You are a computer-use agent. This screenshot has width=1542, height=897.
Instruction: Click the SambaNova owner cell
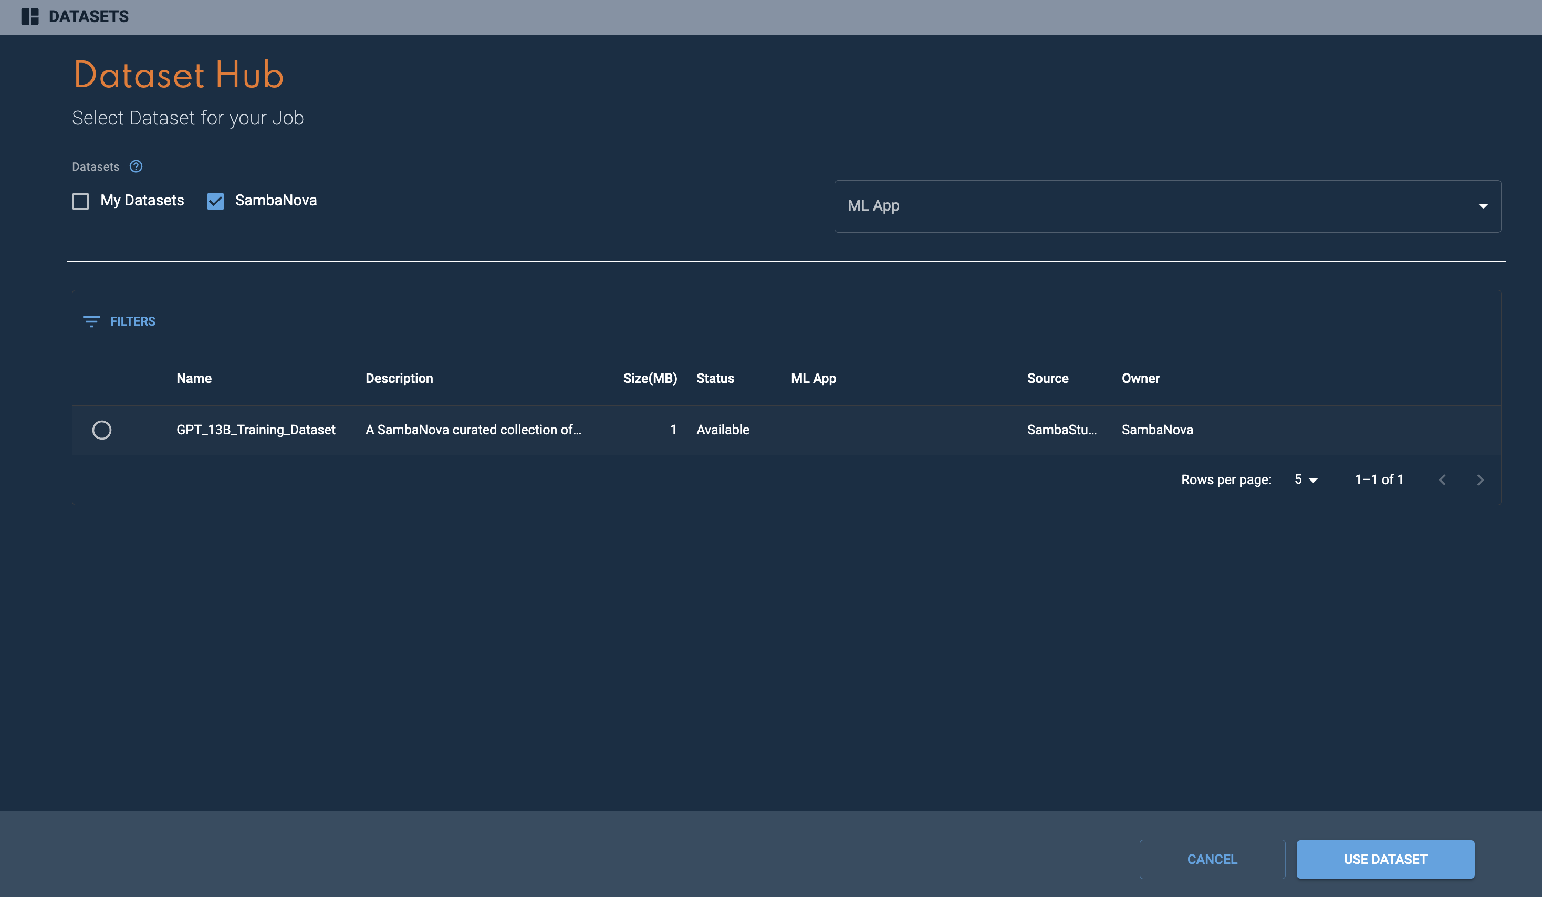point(1157,430)
